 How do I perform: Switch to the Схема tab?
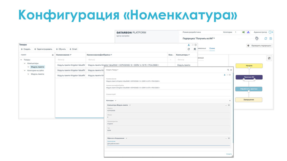tap(212, 49)
